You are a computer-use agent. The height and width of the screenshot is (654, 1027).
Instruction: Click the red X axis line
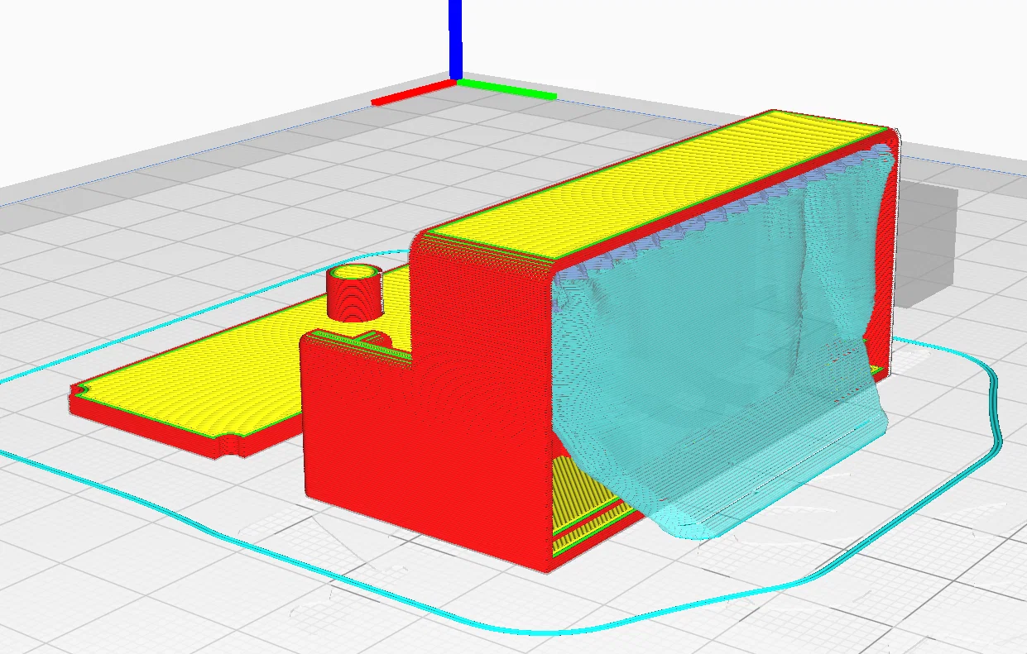click(412, 91)
